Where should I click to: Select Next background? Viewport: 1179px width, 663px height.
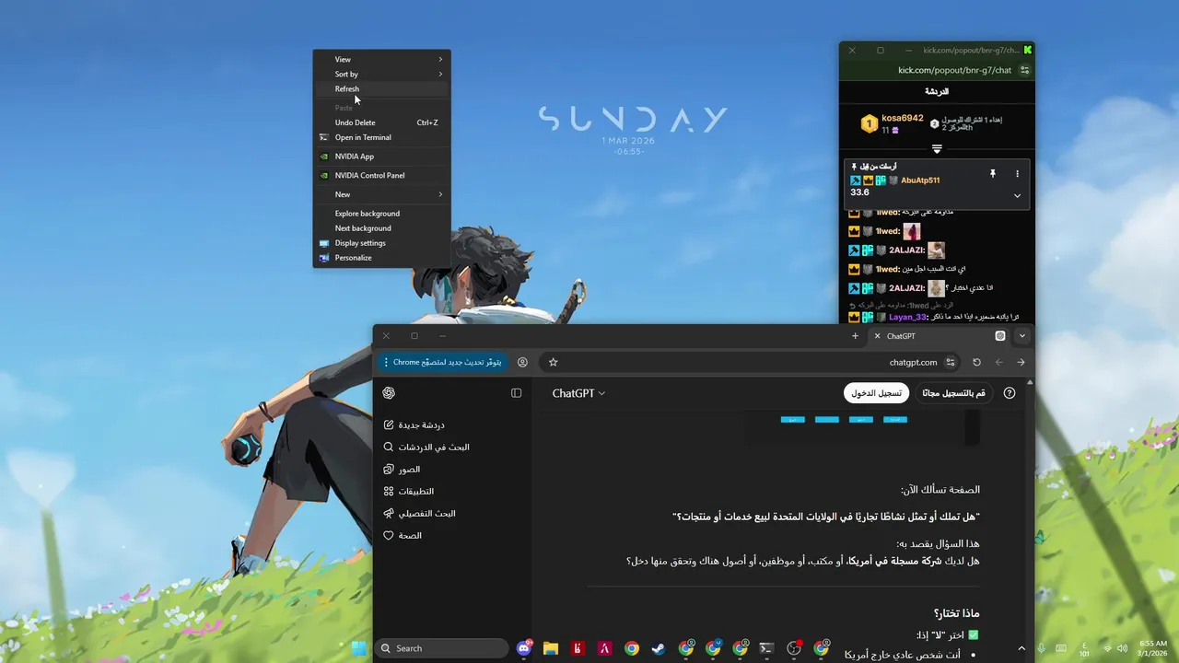(381, 228)
